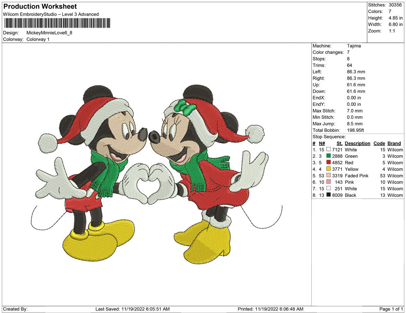Click the 'EndX:' label

319,98
